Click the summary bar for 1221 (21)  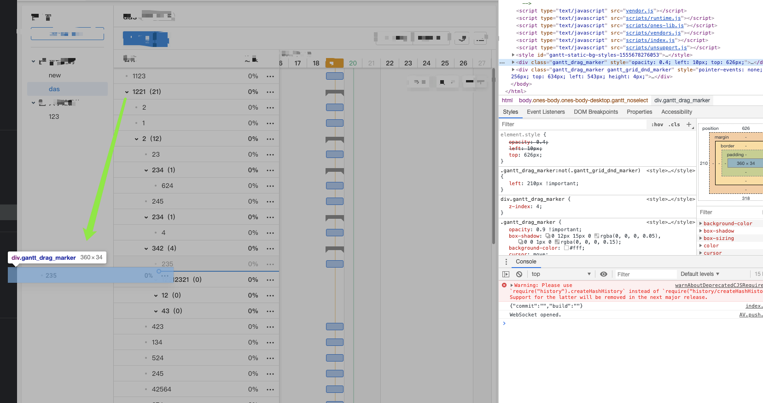pyautogui.click(x=335, y=93)
